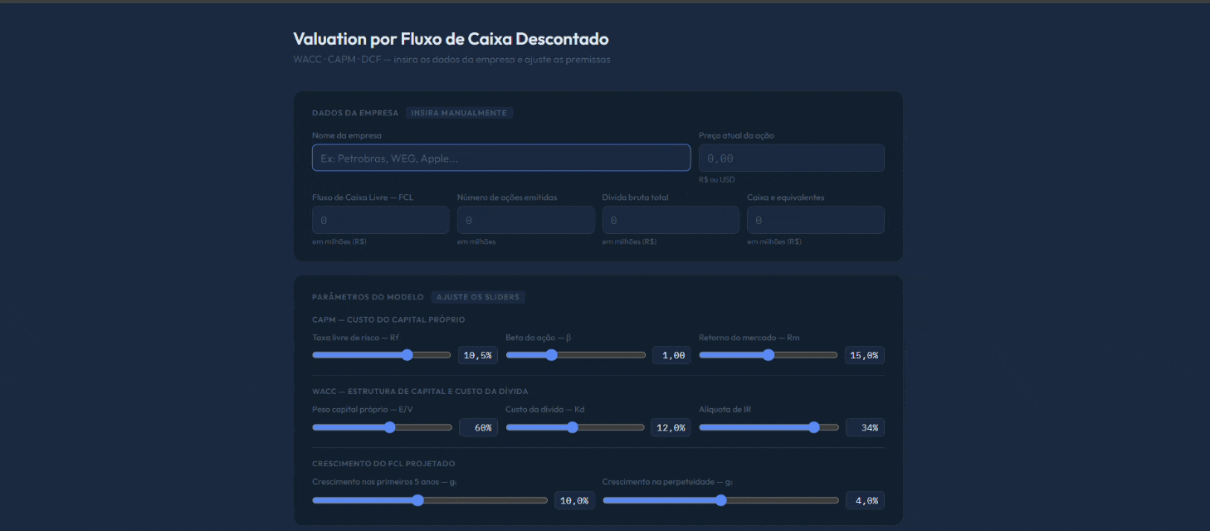Click the Beta da ação slider handle

click(552, 355)
